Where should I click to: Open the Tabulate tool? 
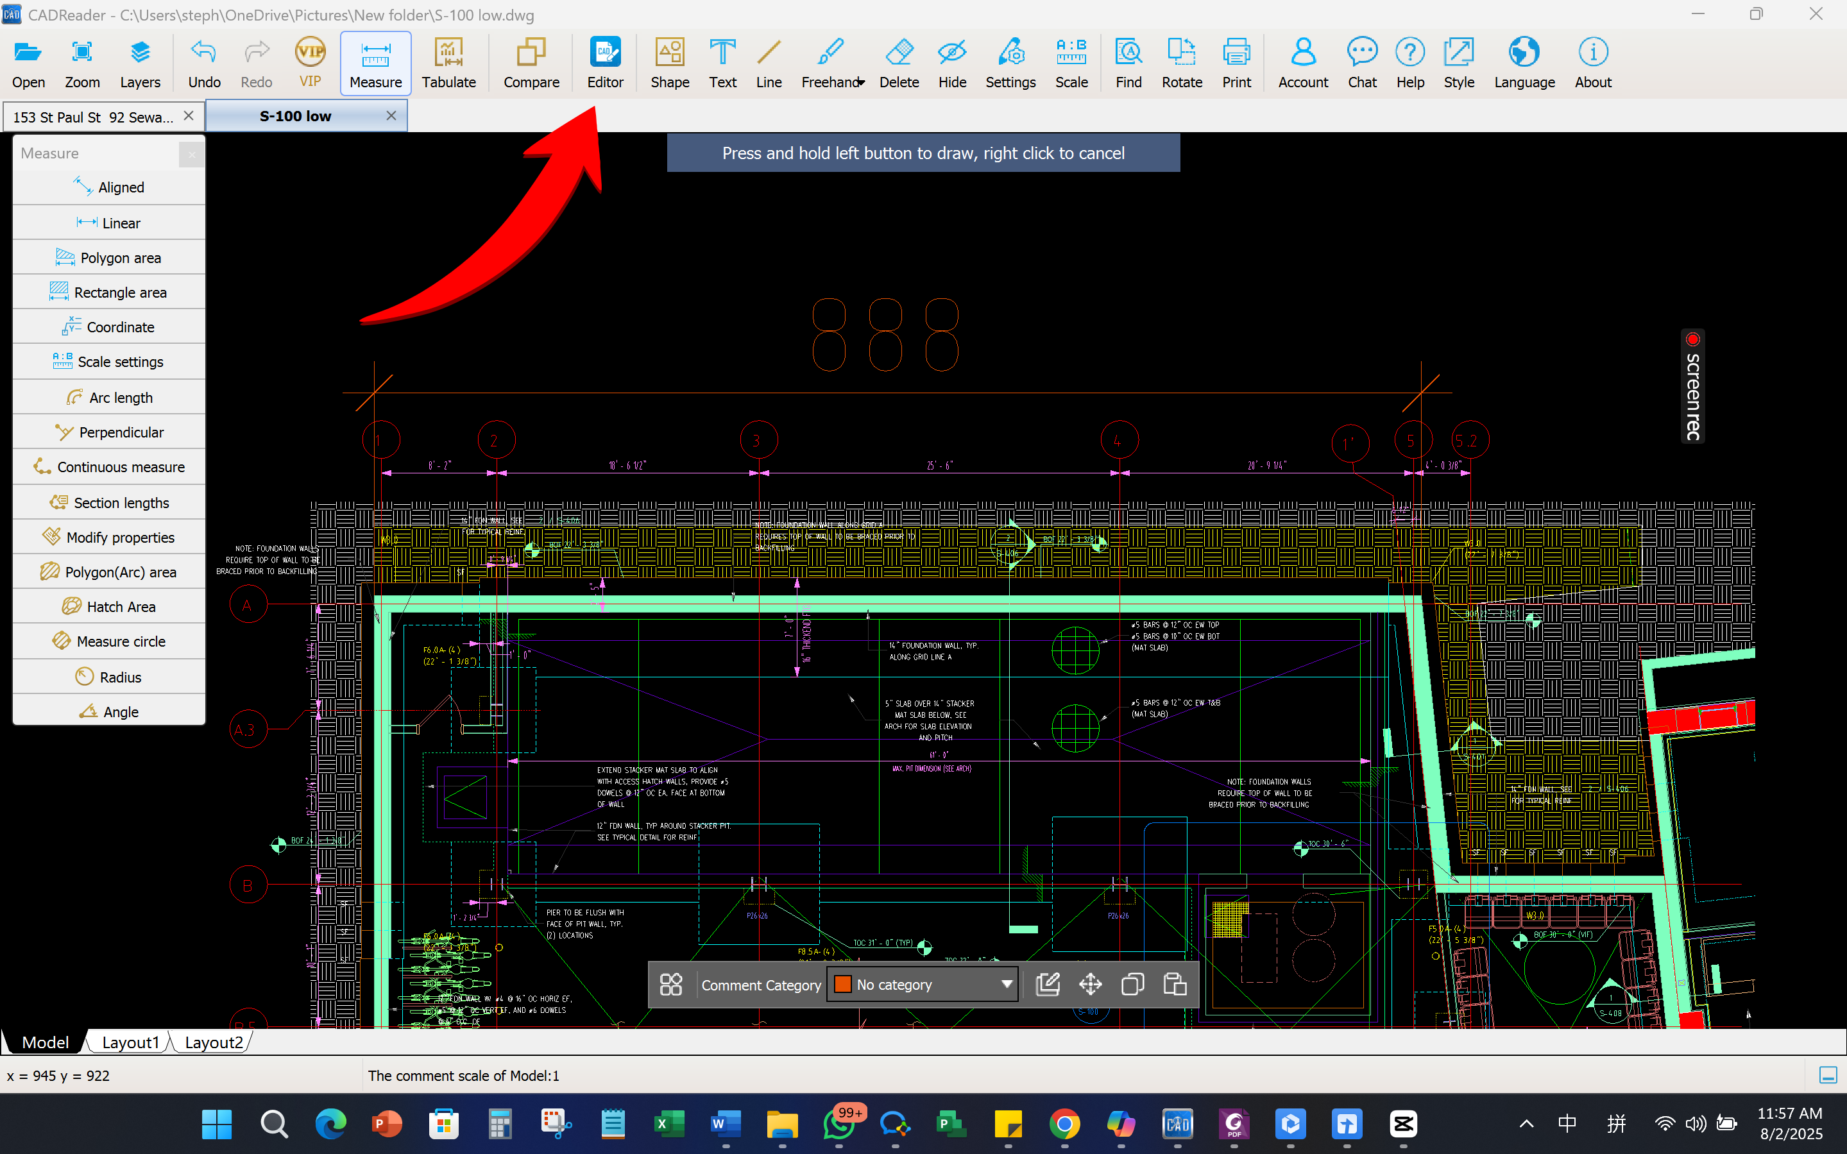coord(449,64)
